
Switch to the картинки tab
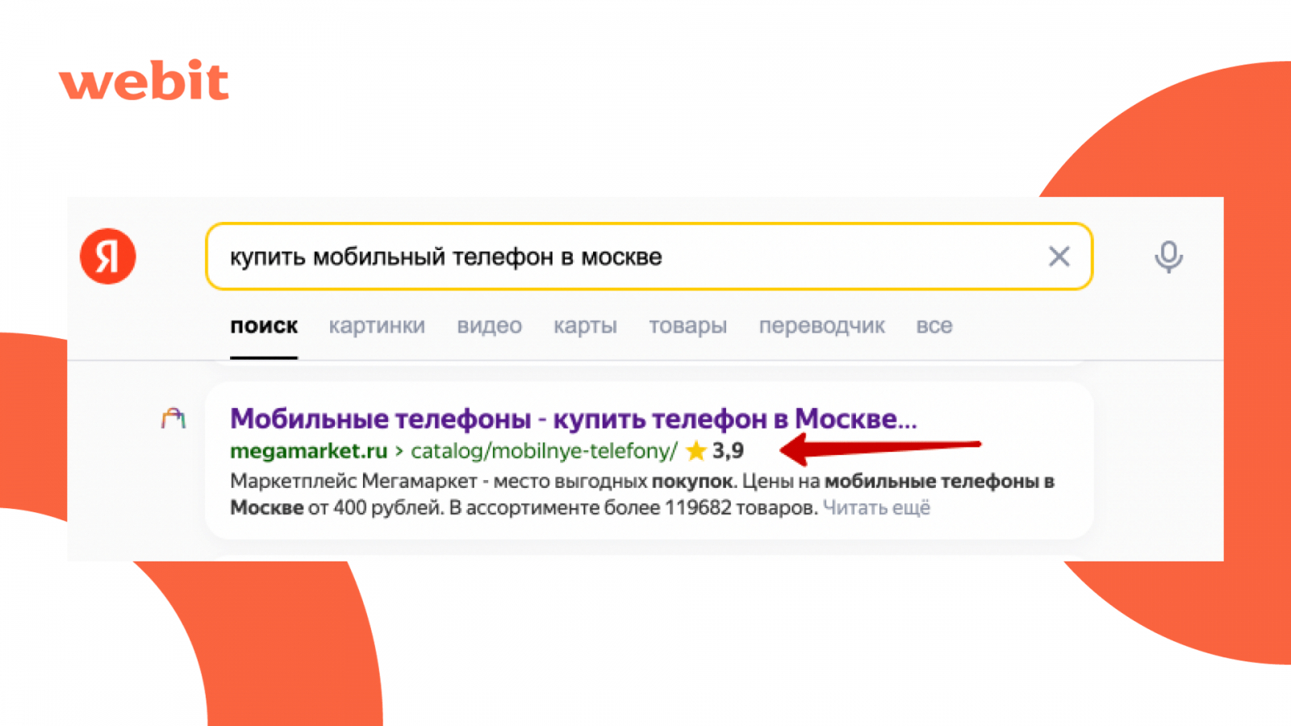click(377, 326)
